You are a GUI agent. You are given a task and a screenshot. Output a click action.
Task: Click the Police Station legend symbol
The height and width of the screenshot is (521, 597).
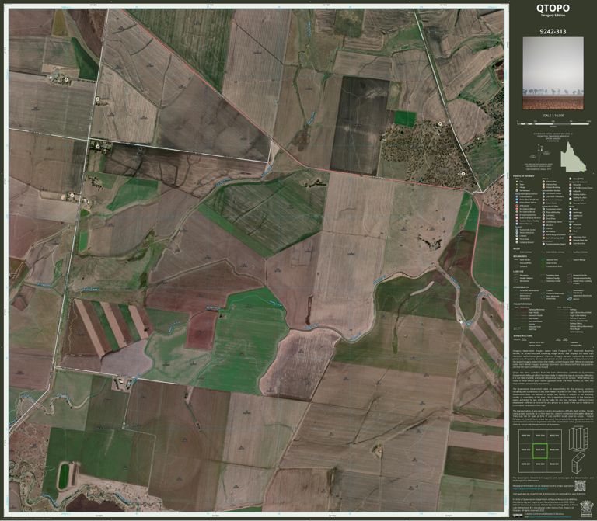coord(517,196)
